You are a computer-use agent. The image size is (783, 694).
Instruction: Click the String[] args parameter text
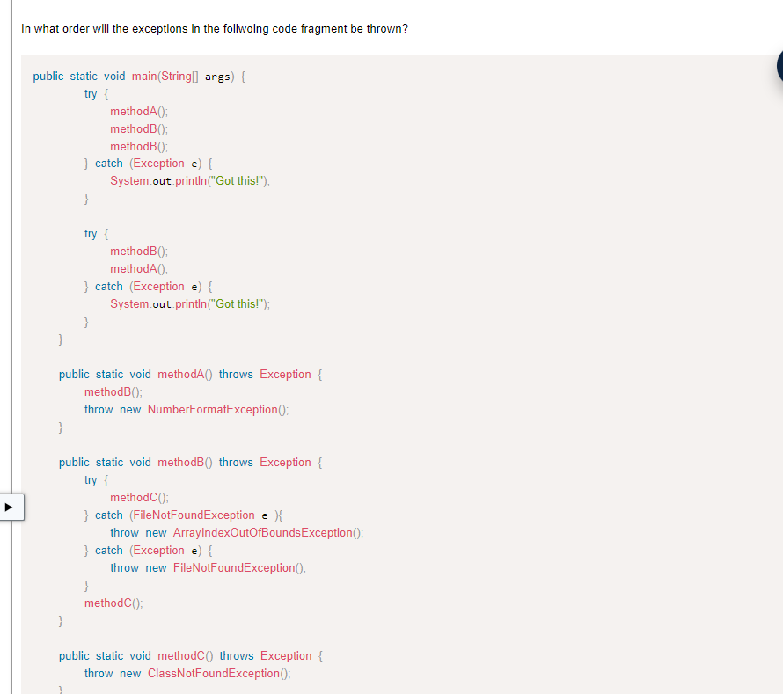[x=199, y=76]
